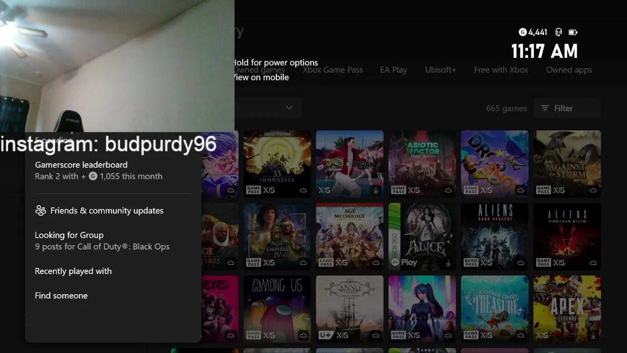Open the Anno 1800 tile
The image size is (627, 353).
tap(350, 309)
